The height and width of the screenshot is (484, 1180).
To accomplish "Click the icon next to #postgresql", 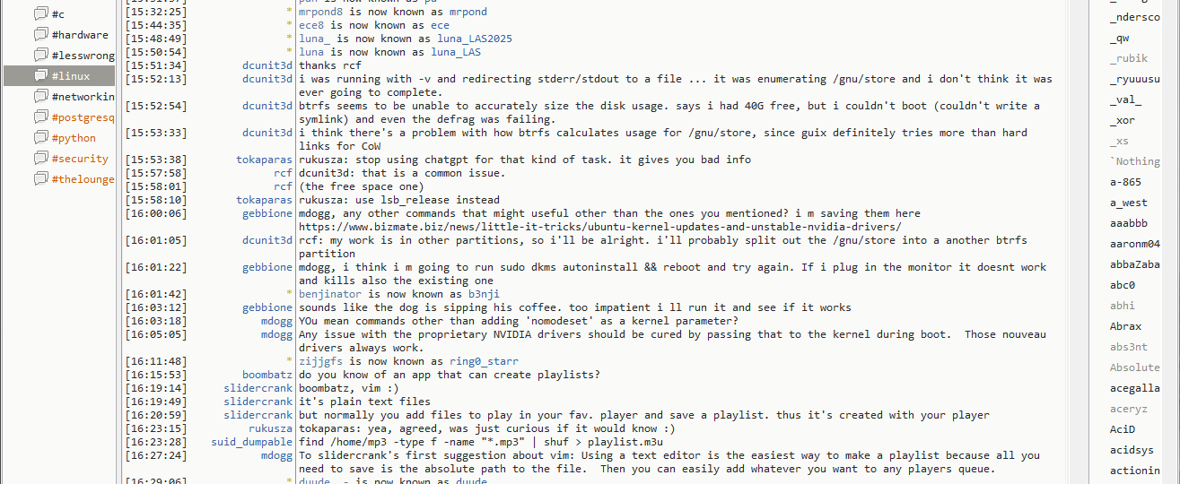I will [40, 117].
